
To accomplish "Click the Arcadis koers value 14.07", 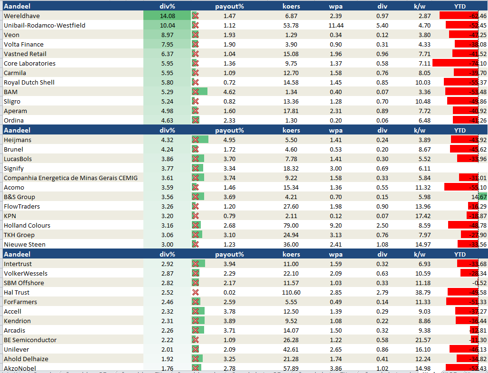I will point(291,330).
